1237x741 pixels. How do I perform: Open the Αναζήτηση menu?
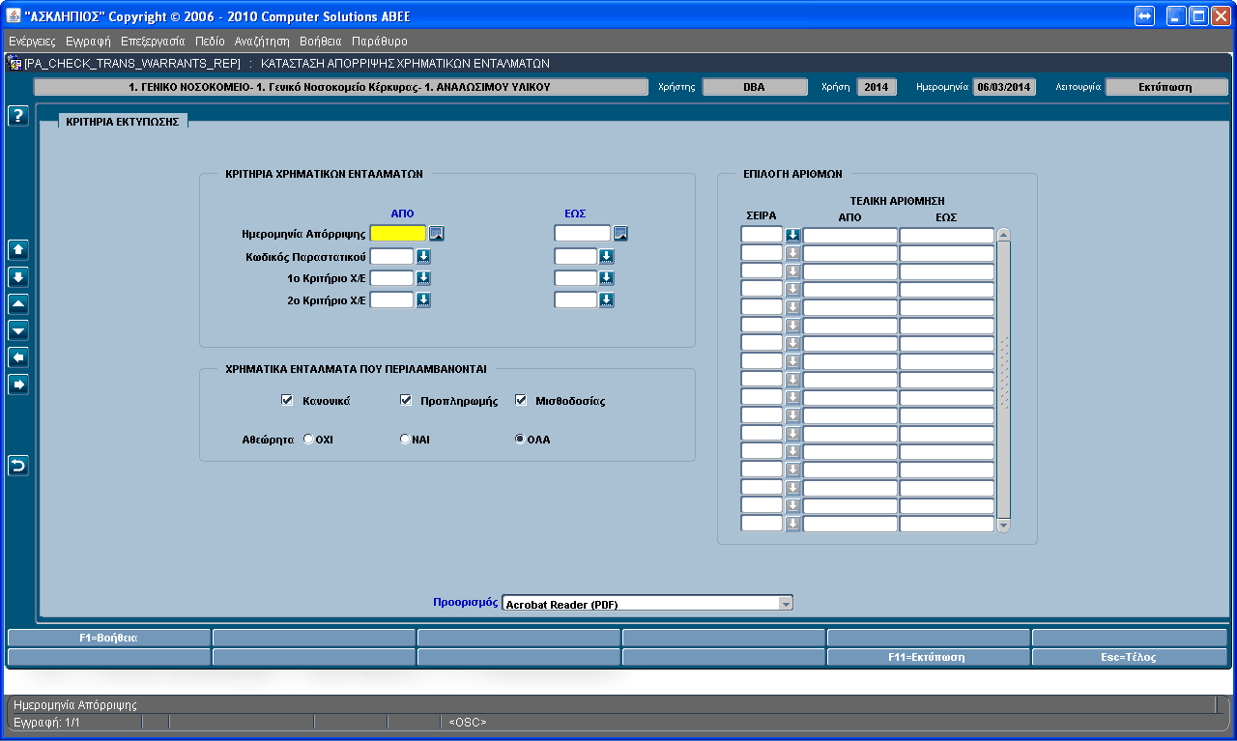[x=262, y=42]
